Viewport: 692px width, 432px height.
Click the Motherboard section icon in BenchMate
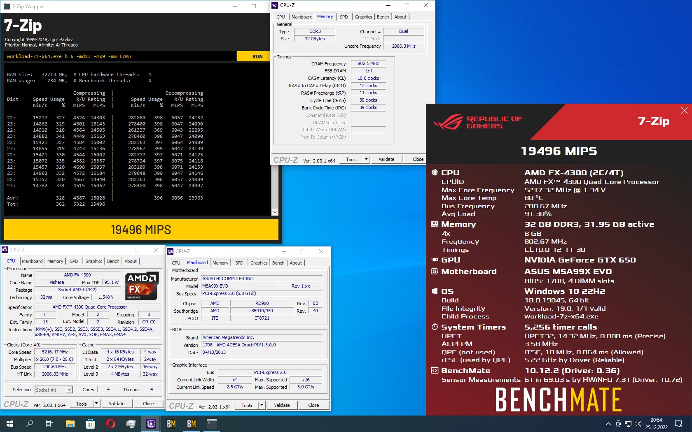(435, 271)
